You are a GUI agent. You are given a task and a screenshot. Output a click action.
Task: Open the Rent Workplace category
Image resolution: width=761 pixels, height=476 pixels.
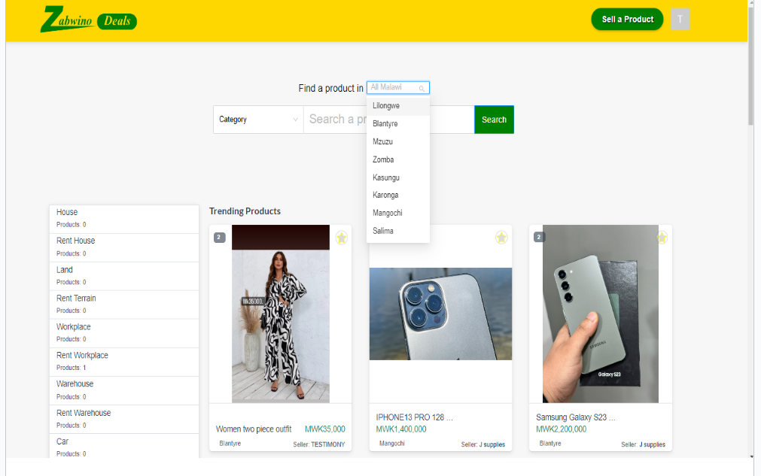[124, 362]
